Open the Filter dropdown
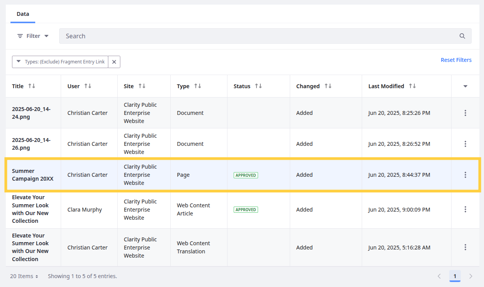 pyautogui.click(x=33, y=36)
